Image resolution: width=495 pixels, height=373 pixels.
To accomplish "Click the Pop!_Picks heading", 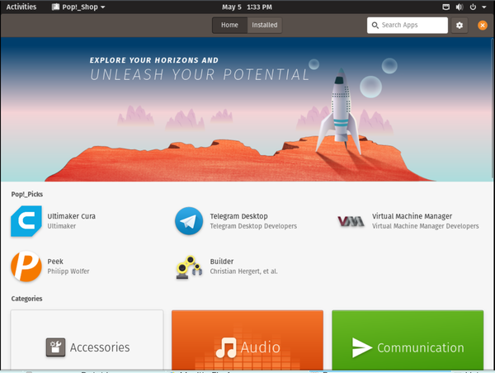I will tap(27, 194).
